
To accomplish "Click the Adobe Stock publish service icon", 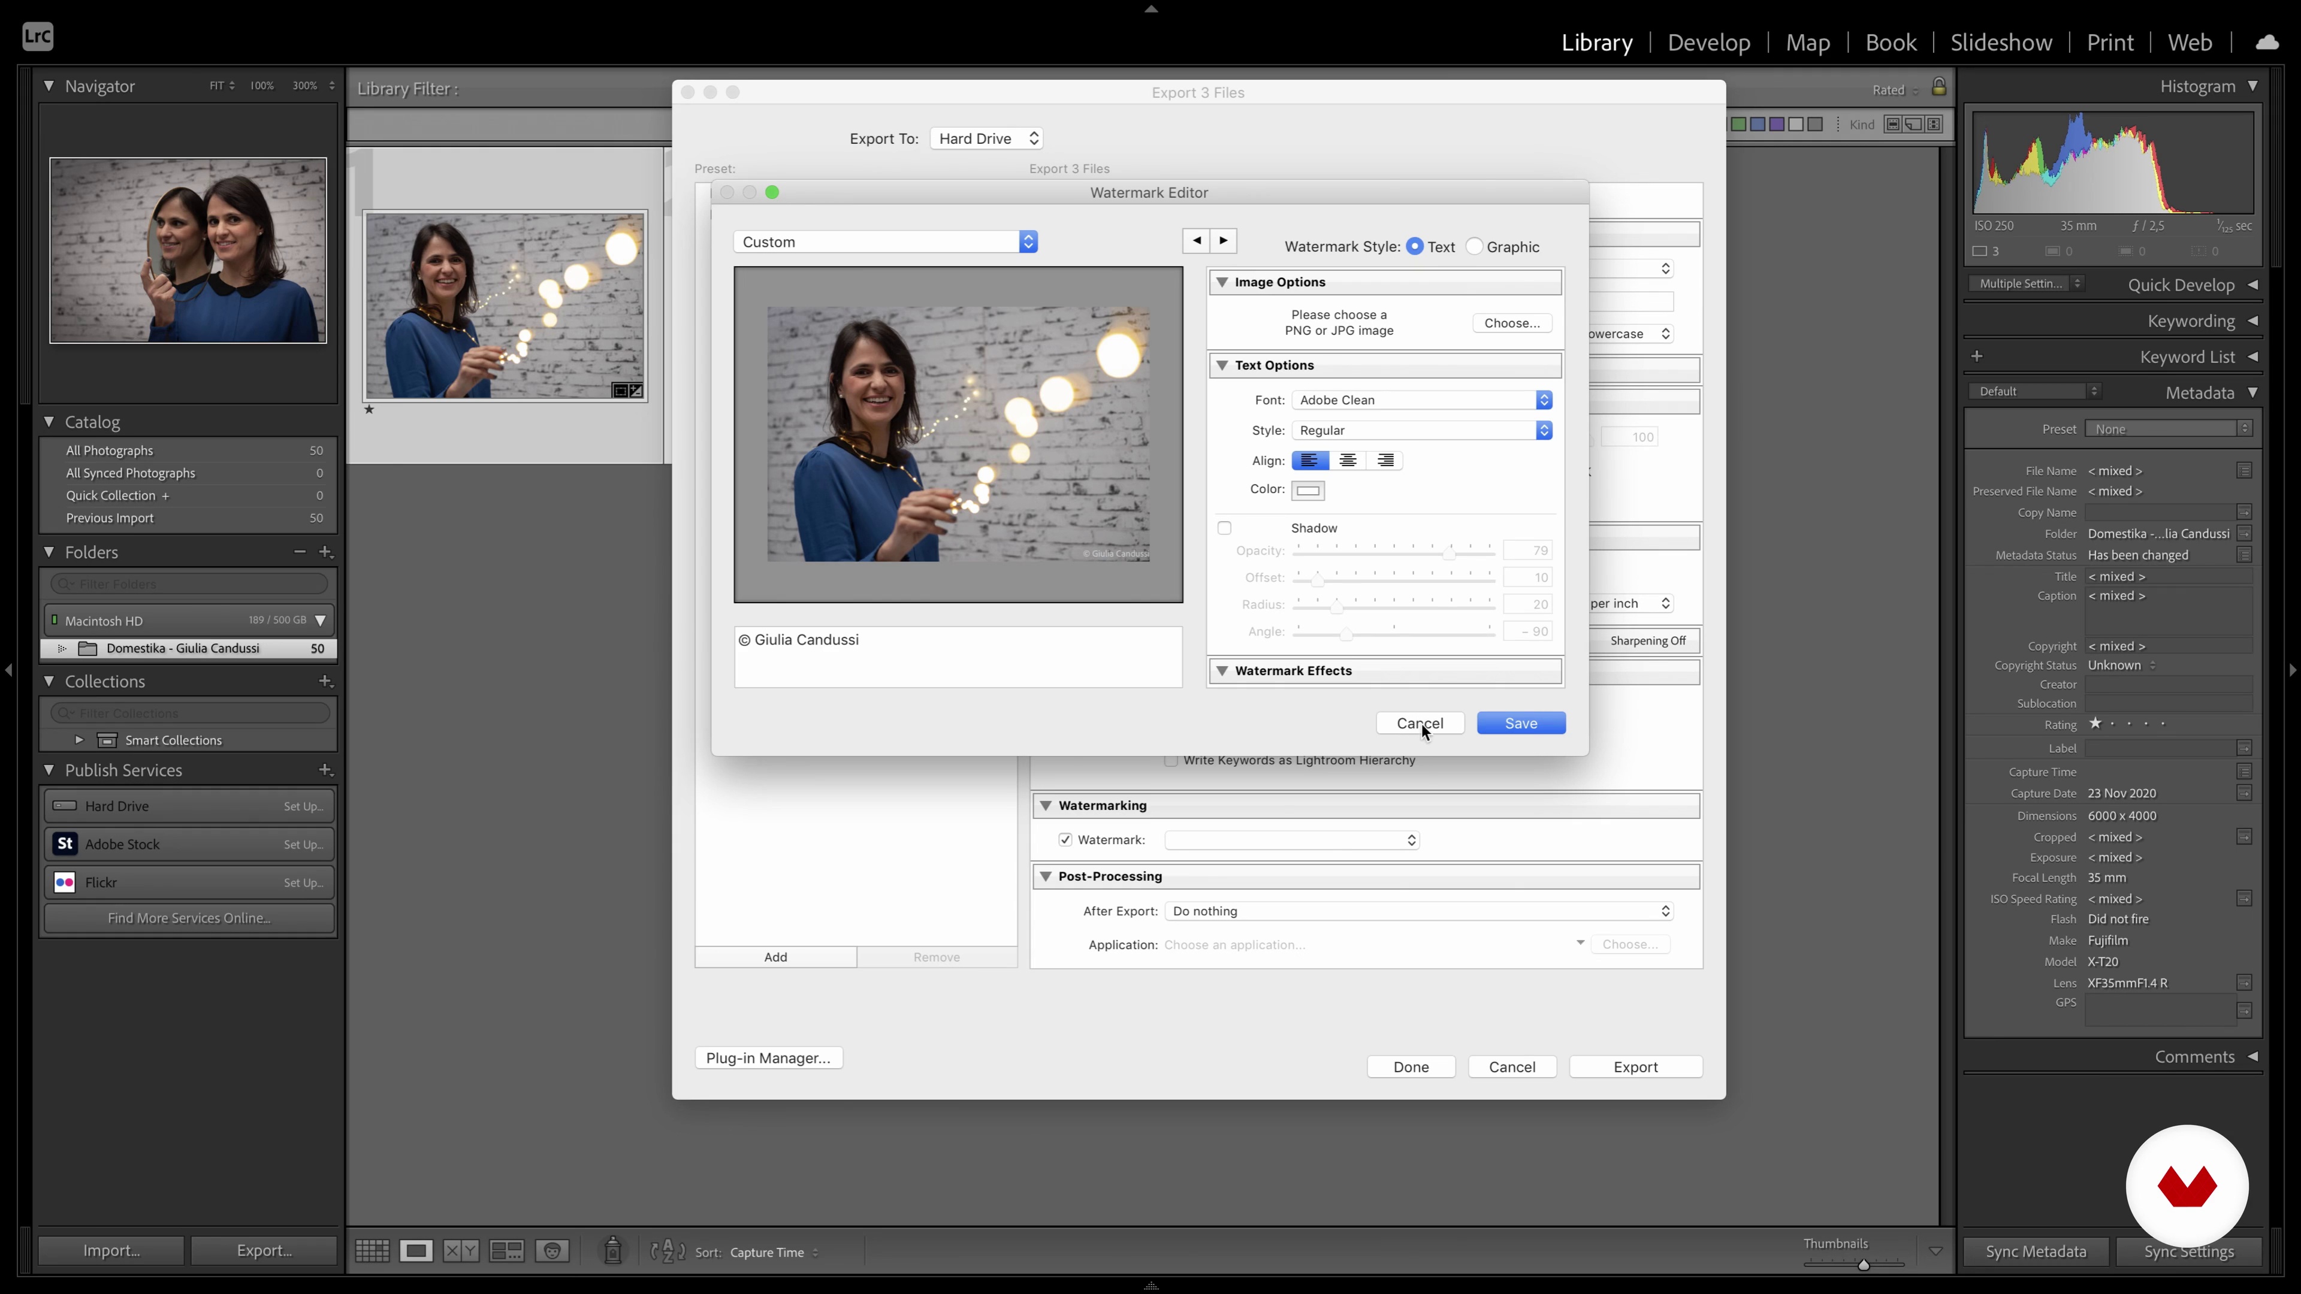I will [x=65, y=844].
